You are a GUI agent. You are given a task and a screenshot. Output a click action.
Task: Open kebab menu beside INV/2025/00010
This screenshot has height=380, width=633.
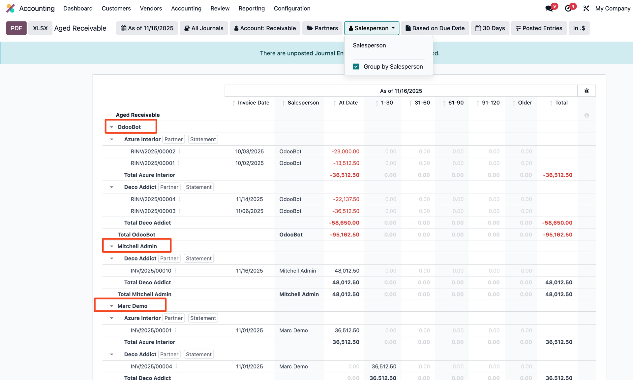(175, 271)
